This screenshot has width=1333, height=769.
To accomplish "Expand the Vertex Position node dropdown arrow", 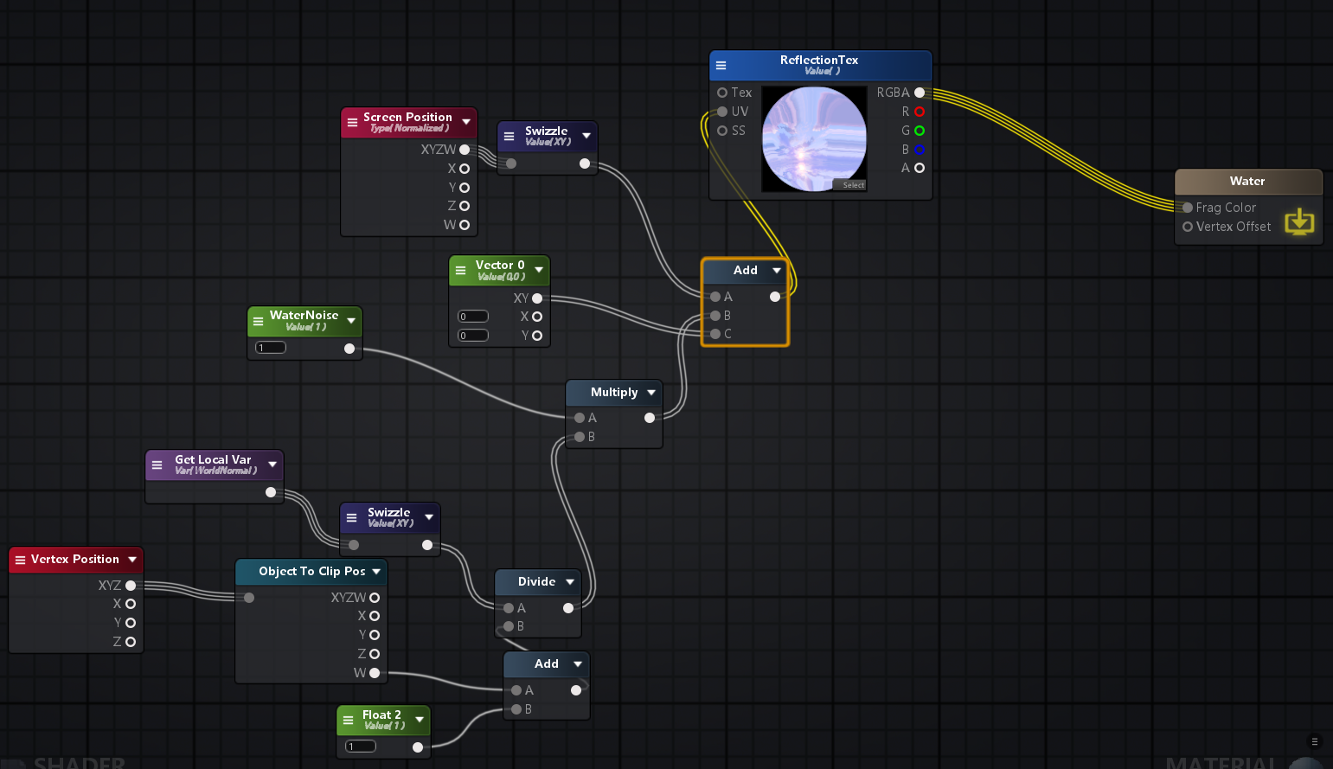I will click(x=132, y=560).
